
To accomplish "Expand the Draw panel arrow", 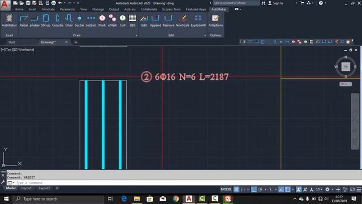I will click(136, 35).
